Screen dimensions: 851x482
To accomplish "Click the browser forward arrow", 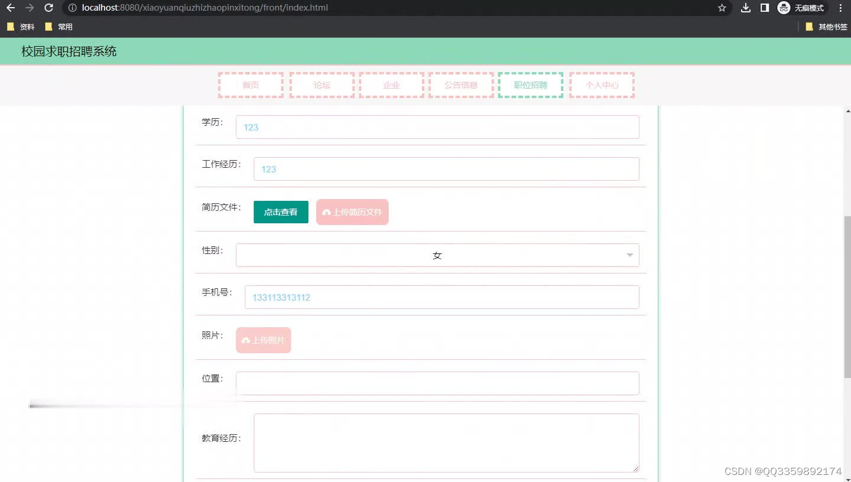I will point(30,8).
